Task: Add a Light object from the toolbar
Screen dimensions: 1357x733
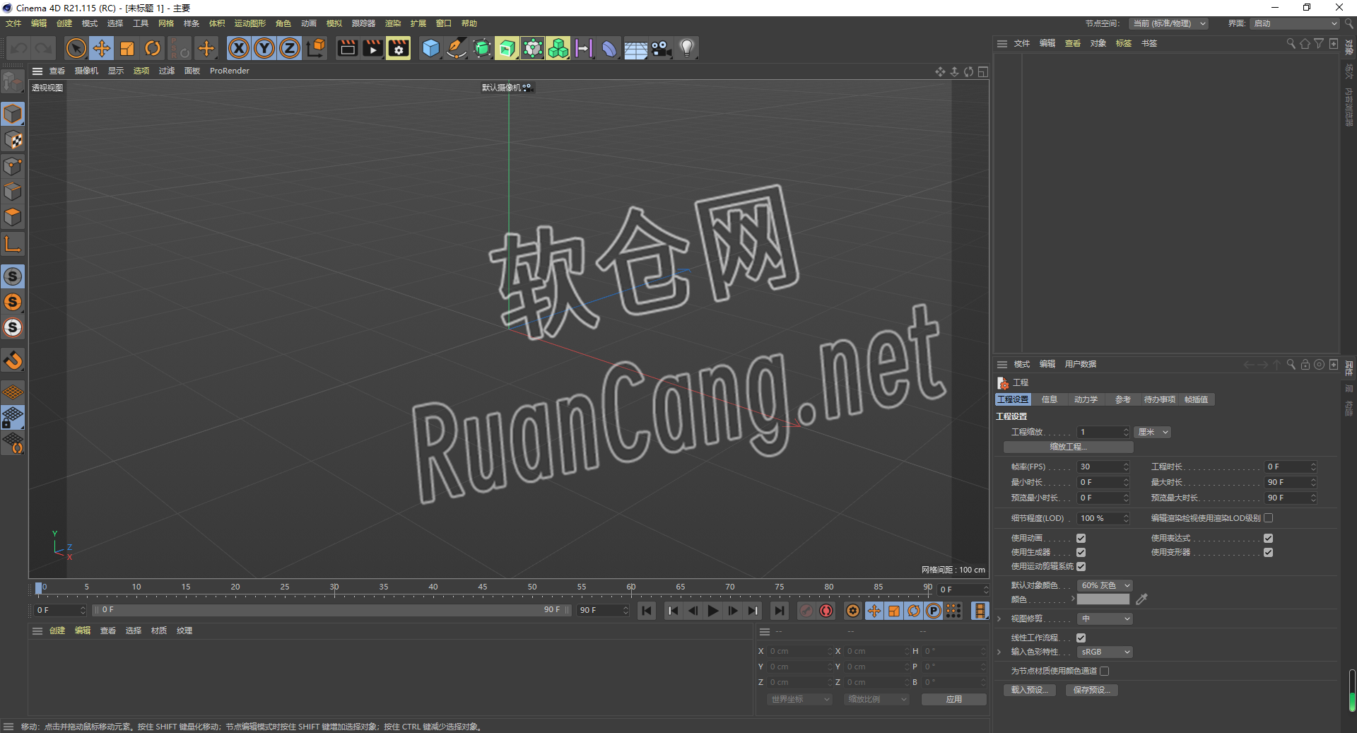Action: point(686,48)
